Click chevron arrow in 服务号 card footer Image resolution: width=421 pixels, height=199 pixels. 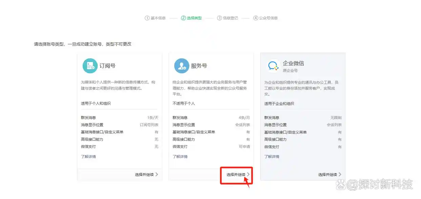click(x=248, y=175)
